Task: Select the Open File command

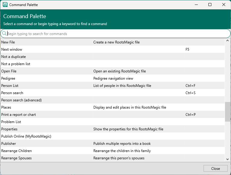Action: pyautogui.click(x=9, y=71)
